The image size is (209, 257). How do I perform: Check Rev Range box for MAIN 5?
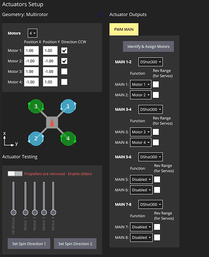point(157,179)
